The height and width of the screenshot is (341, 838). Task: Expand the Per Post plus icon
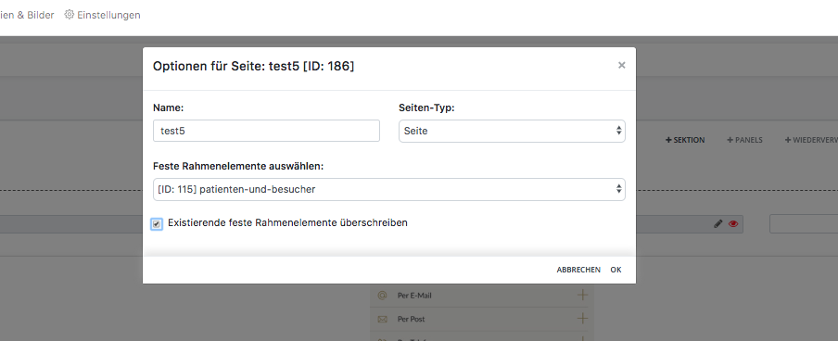[582, 319]
